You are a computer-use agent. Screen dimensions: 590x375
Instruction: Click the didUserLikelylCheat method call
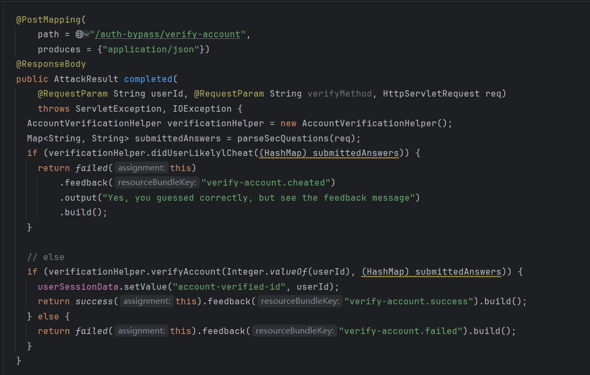tap(200, 153)
